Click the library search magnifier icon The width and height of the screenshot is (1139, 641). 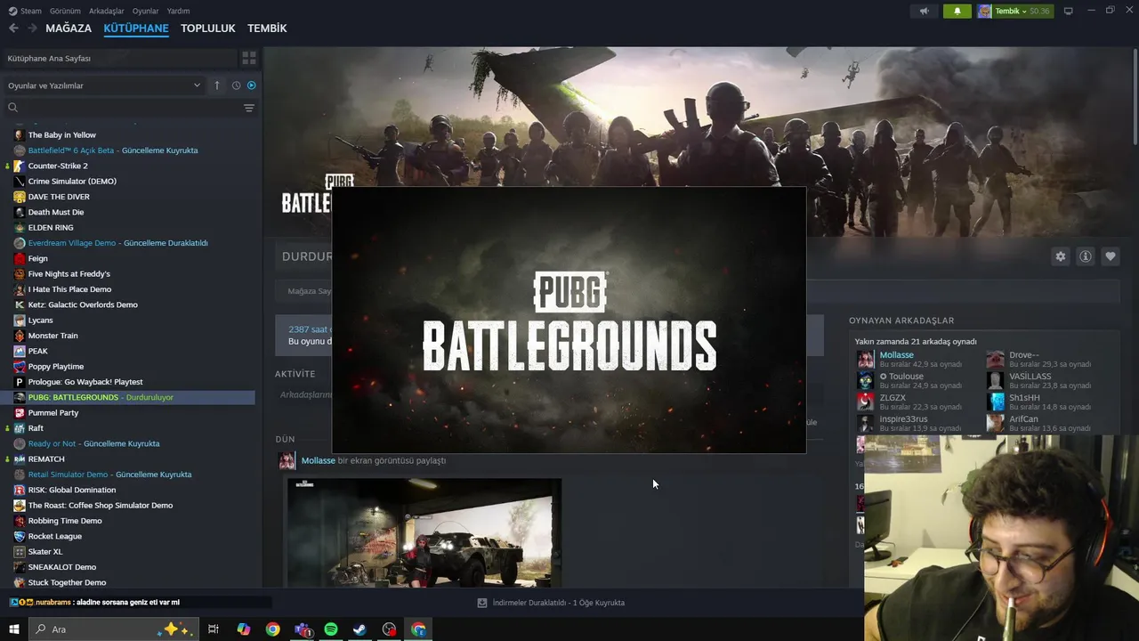(12, 108)
